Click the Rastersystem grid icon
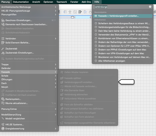This screenshot has height=136, width=156. [x=3, y=99]
